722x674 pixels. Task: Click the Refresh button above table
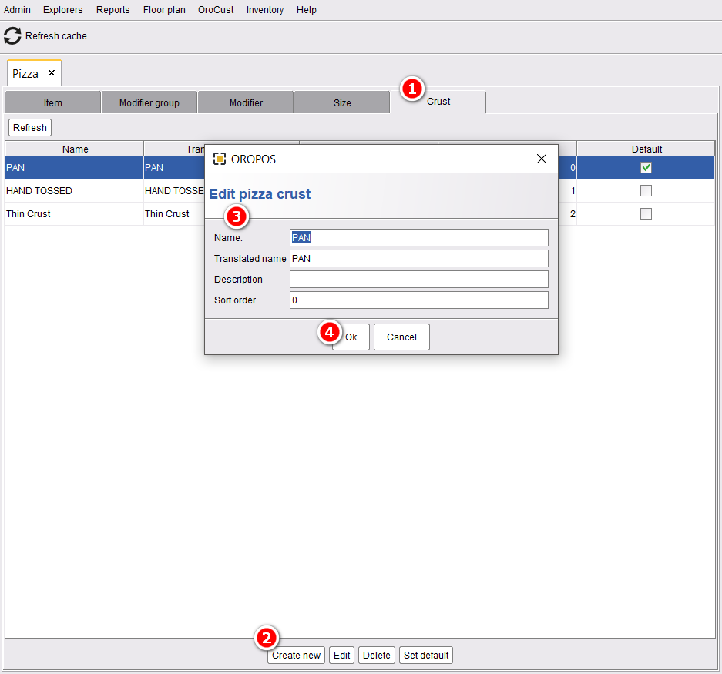[x=30, y=128]
